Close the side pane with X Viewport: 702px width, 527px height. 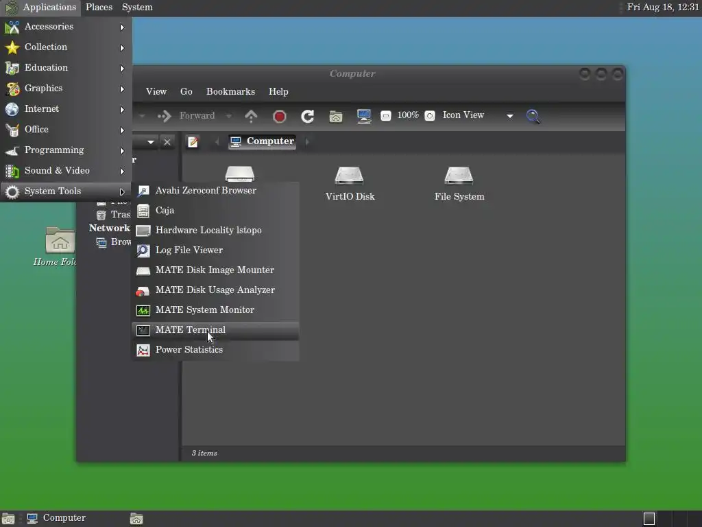(x=167, y=142)
